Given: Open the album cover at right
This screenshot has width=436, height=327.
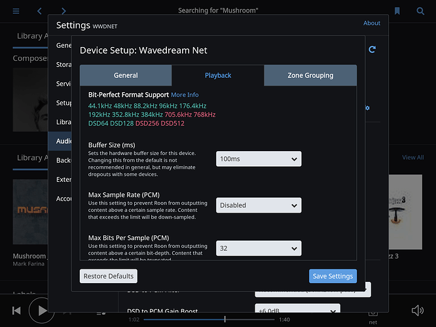Looking at the screenshot, I should [405, 212].
